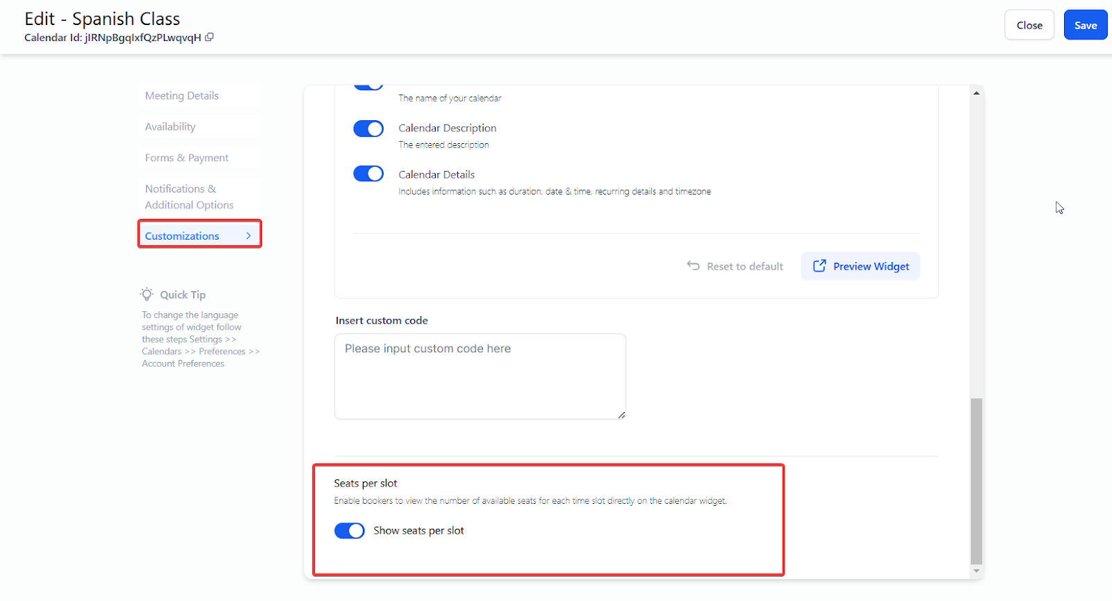Image resolution: width=1112 pixels, height=601 pixels.
Task: Click the textarea resize handle corner
Action: (x=621, y=415)
